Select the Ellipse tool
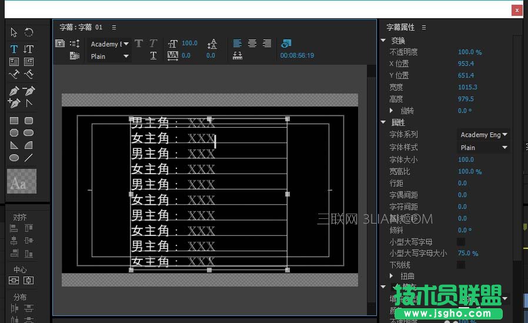 pos(14,158)
